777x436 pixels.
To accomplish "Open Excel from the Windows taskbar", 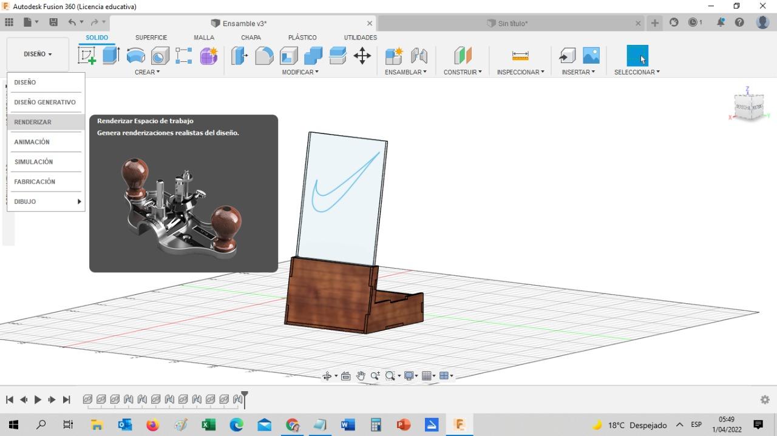I will [x=208, y=424].
